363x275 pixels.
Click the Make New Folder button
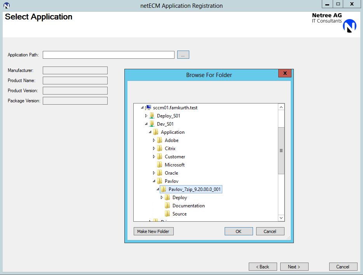coord(154,231)
